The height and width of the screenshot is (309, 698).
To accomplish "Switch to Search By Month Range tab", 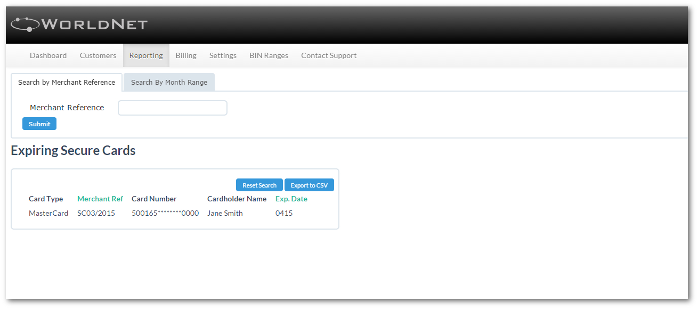I will pos(169,83).
